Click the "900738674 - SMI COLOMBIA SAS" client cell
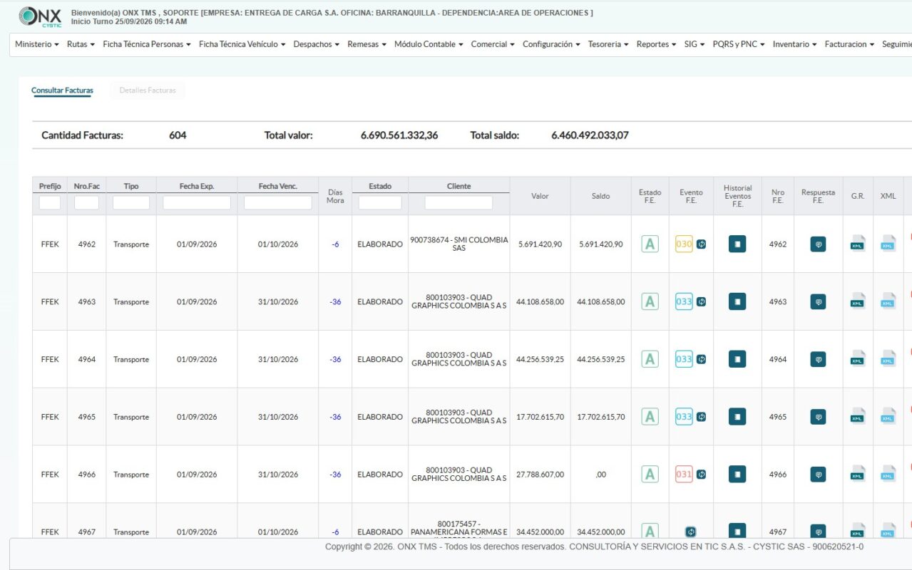Image resolution: width=912 pixels, height=570 pixels. tap(459, 244)
